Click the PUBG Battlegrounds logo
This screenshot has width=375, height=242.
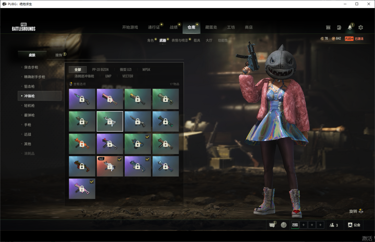24,27
